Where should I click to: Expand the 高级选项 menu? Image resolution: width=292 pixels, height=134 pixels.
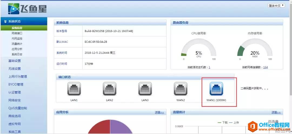[x=15, y=116]
